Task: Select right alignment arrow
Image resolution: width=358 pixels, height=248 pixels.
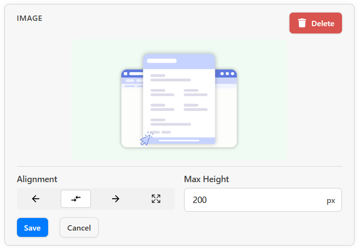Action: tap(116, 199)
